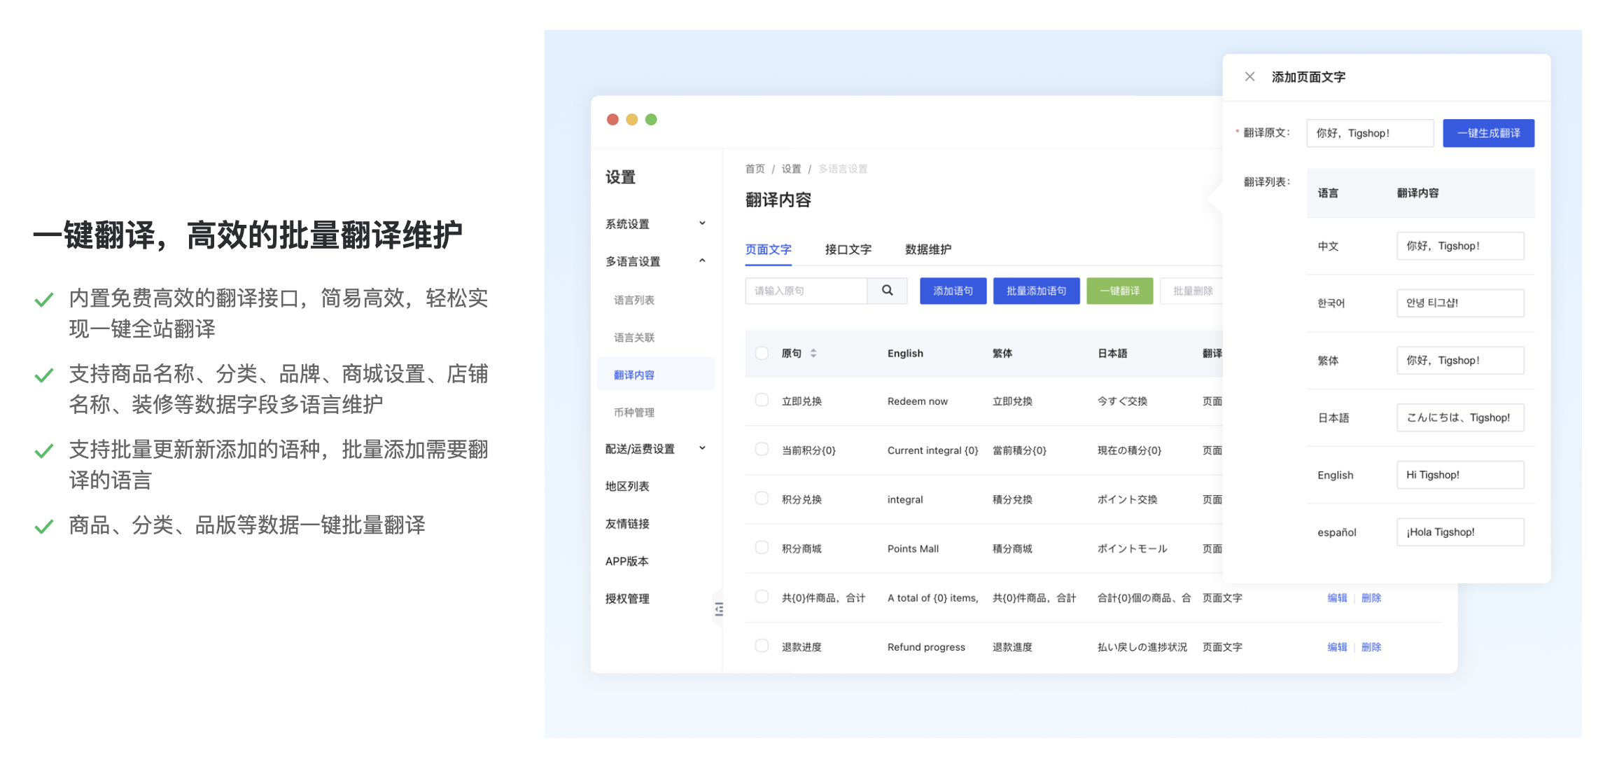Viewport: 1610px width, 769px height.
Task: Focus the 翻译原文 input field
Action: pyautogui.click(x=1370, y=133)
